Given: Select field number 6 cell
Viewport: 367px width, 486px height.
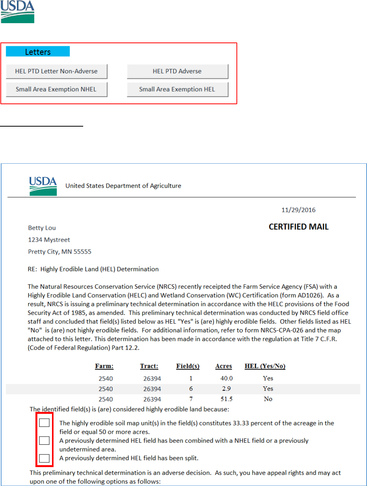Looking at the screenshot, I should (x=191, y=389).
